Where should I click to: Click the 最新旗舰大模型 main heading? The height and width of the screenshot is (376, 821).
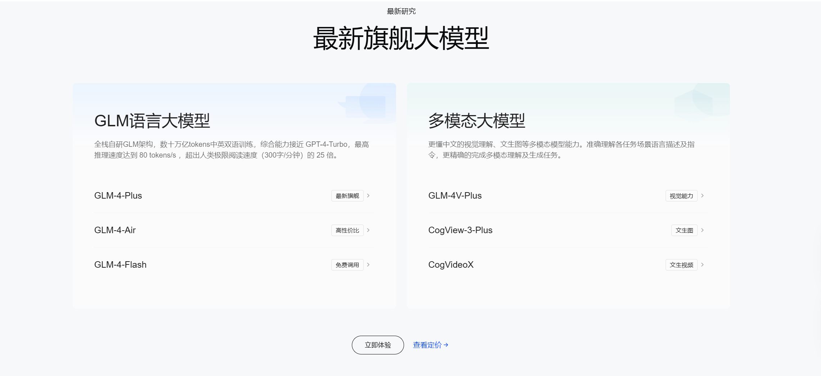click(x=401, y=38)
